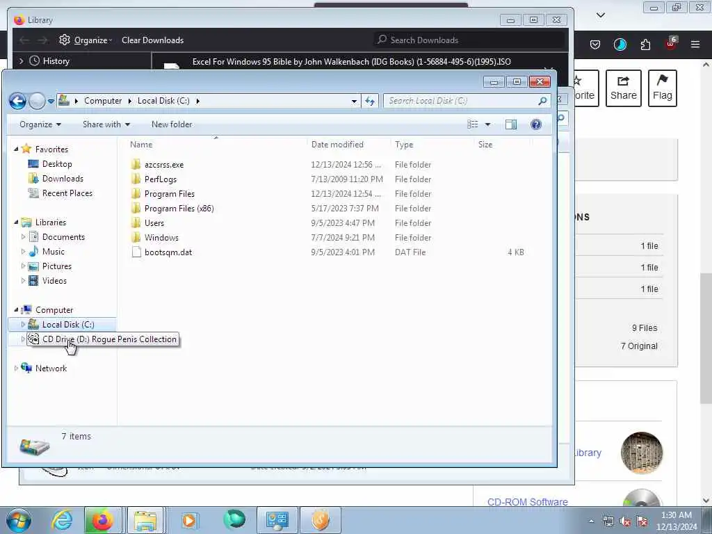The height and width of the screenshot is (534, 712).
Task: Expand the Network tree node
Action: coord(17,369)
